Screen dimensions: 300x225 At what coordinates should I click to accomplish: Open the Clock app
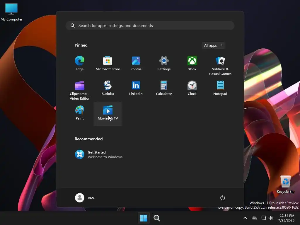(192, 88)
